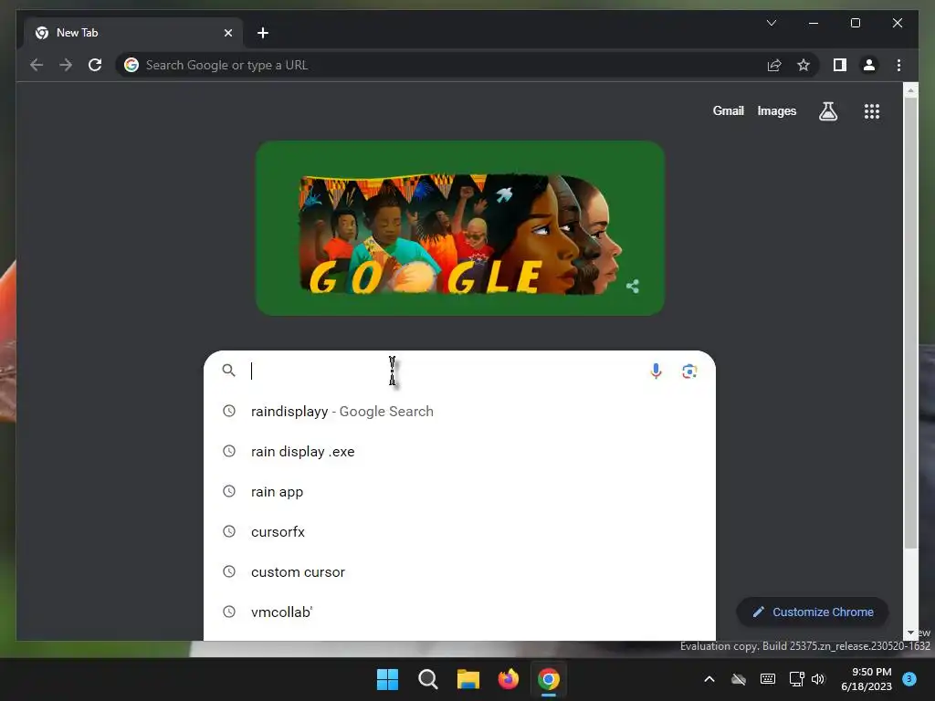Click the OneDrive cloud tray icon
This screenshot has height=701, width=935.
pos(738,679)
